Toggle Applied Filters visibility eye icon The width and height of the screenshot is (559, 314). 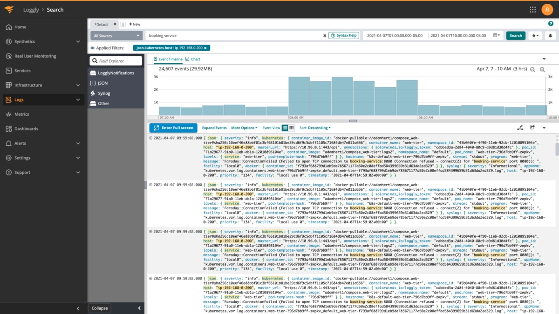[92, 48]
